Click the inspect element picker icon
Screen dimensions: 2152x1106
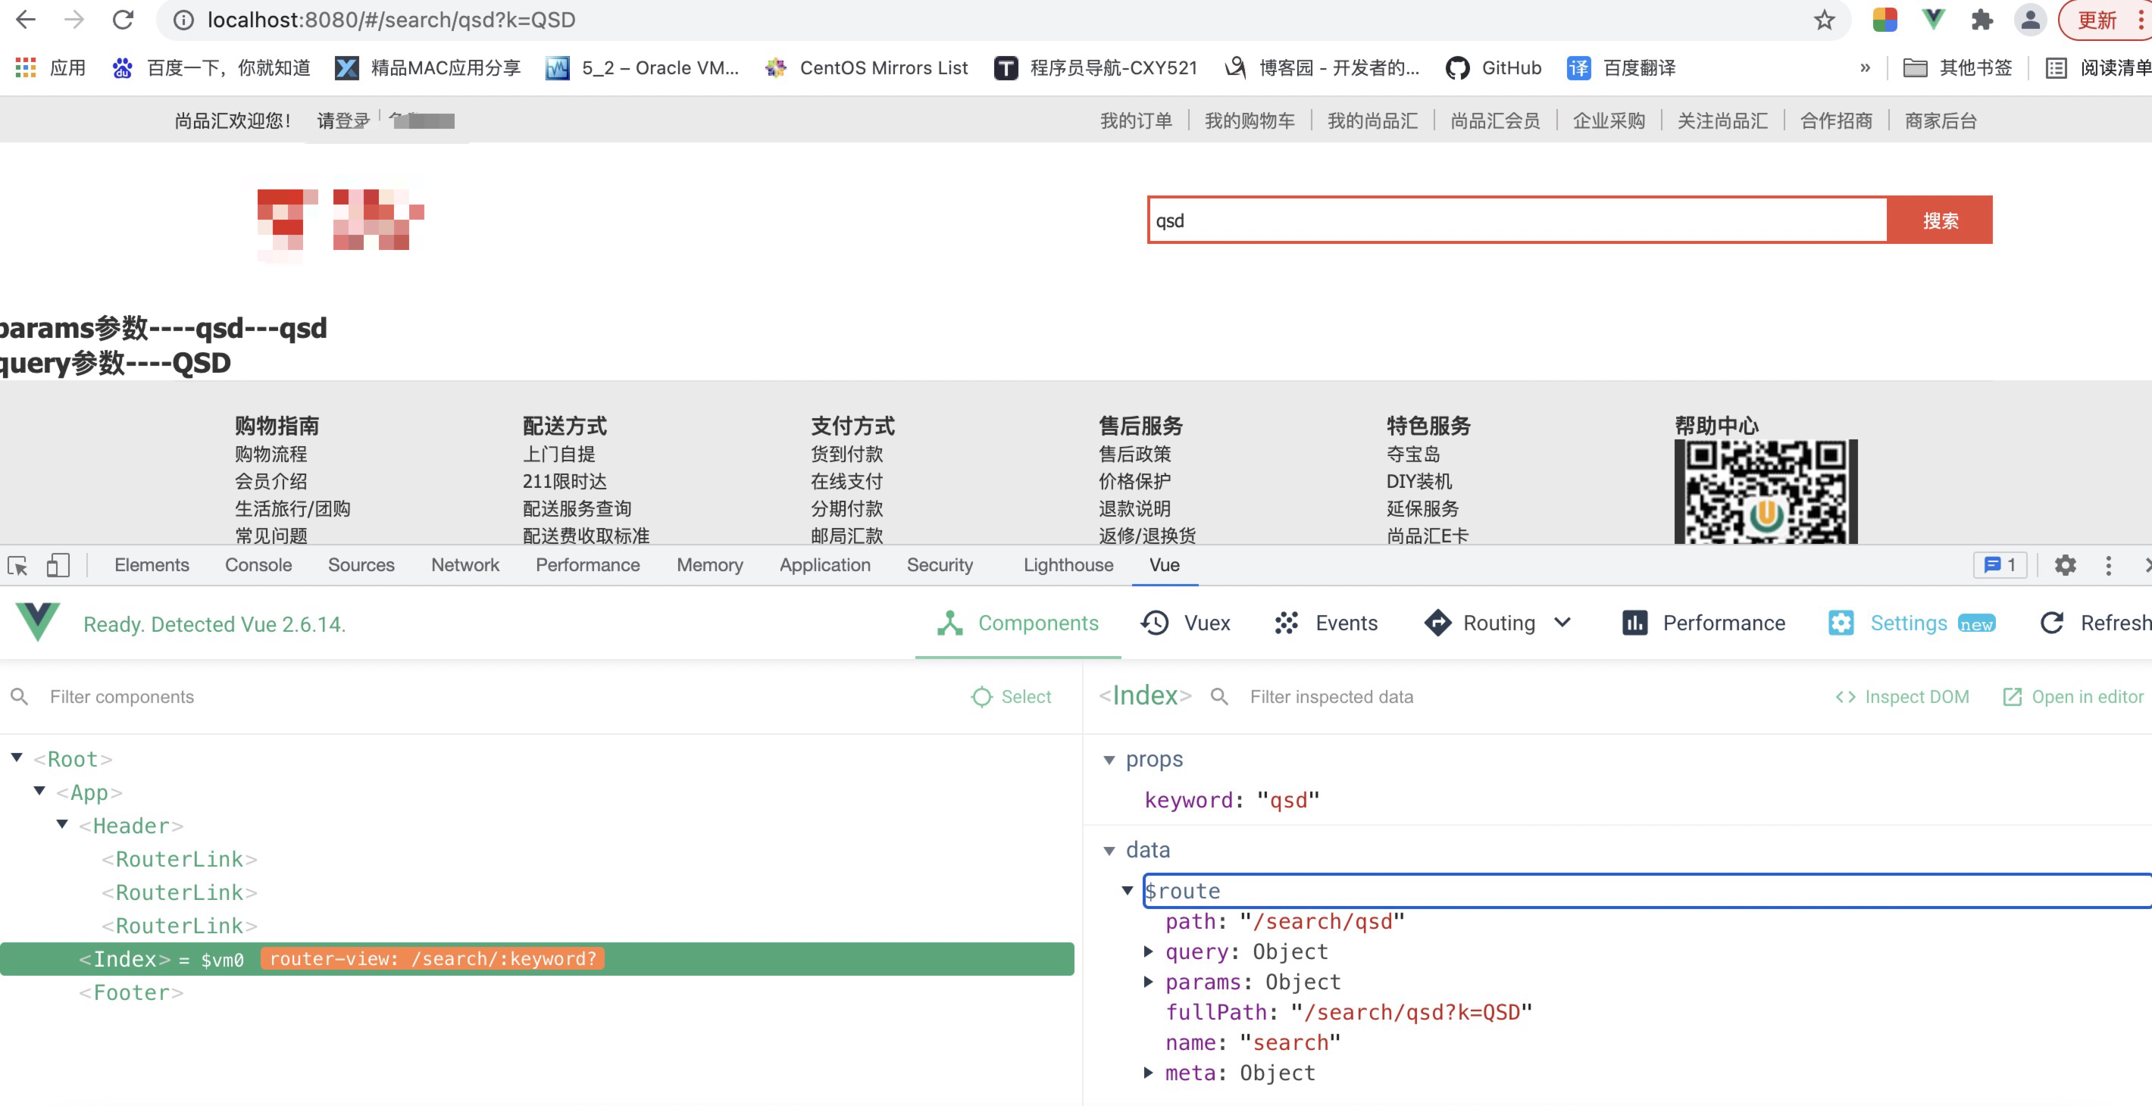point(17,566)
